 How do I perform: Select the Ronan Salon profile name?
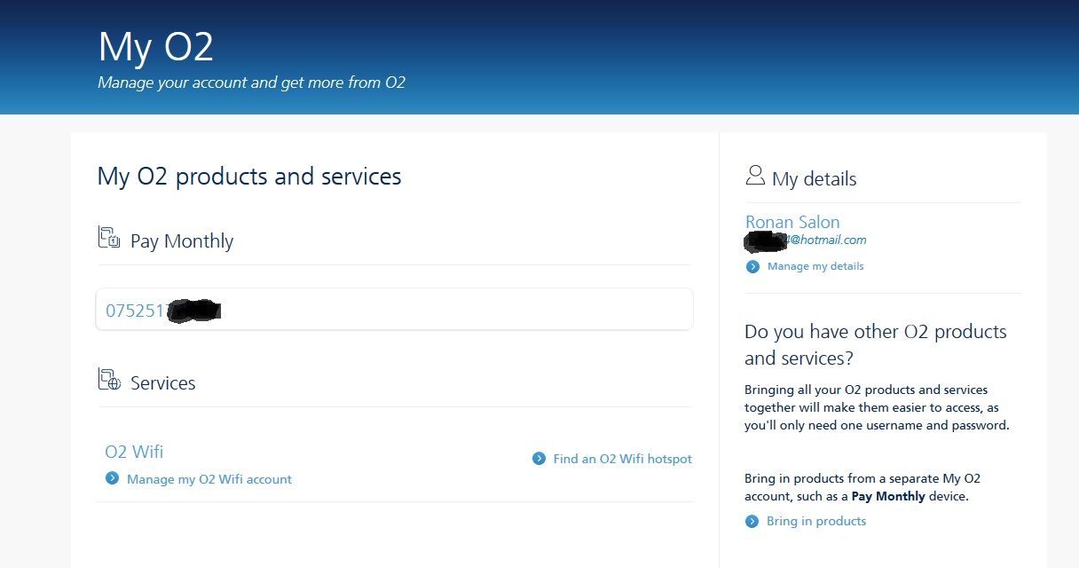(792, 222)
